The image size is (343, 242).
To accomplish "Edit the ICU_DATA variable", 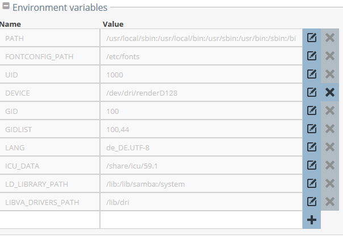I will click(312, 165).
